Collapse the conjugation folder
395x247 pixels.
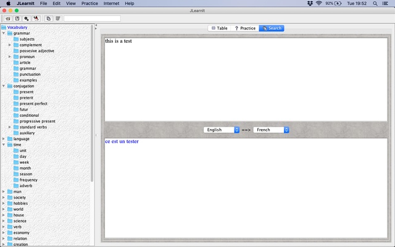point(4,86)
